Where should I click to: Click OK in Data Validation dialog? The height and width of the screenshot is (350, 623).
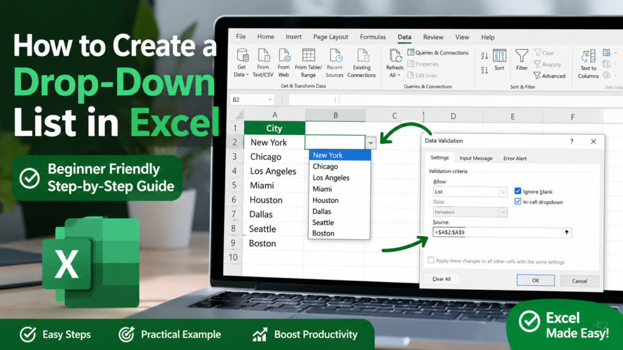coord(535,280)
